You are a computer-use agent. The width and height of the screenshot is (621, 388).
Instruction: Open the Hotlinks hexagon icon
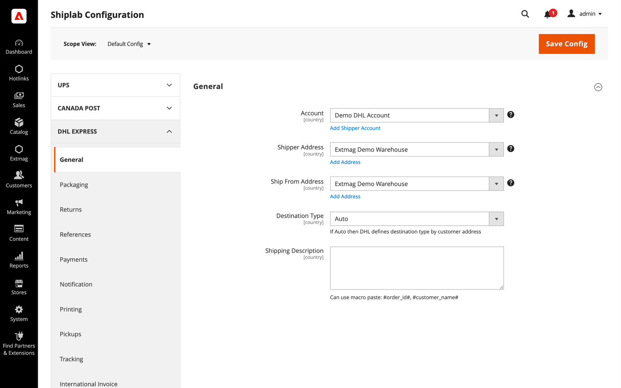19,69
